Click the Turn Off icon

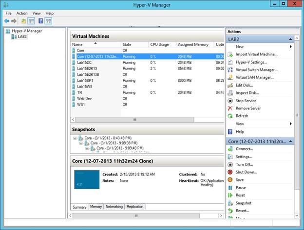click(230, 165)
